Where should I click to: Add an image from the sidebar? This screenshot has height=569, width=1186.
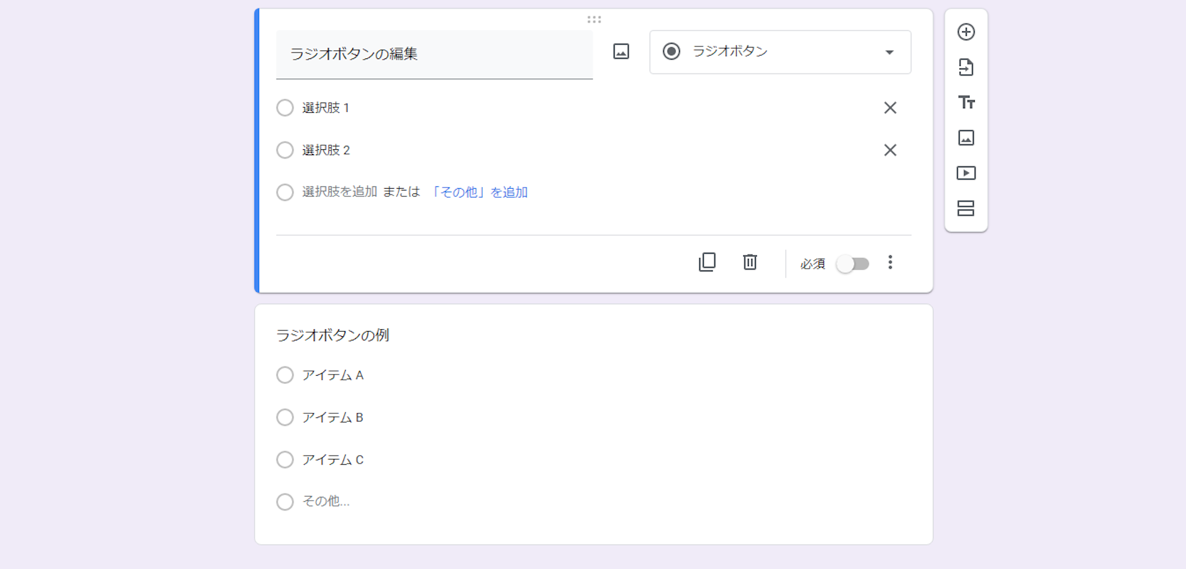tap(966, 138)
